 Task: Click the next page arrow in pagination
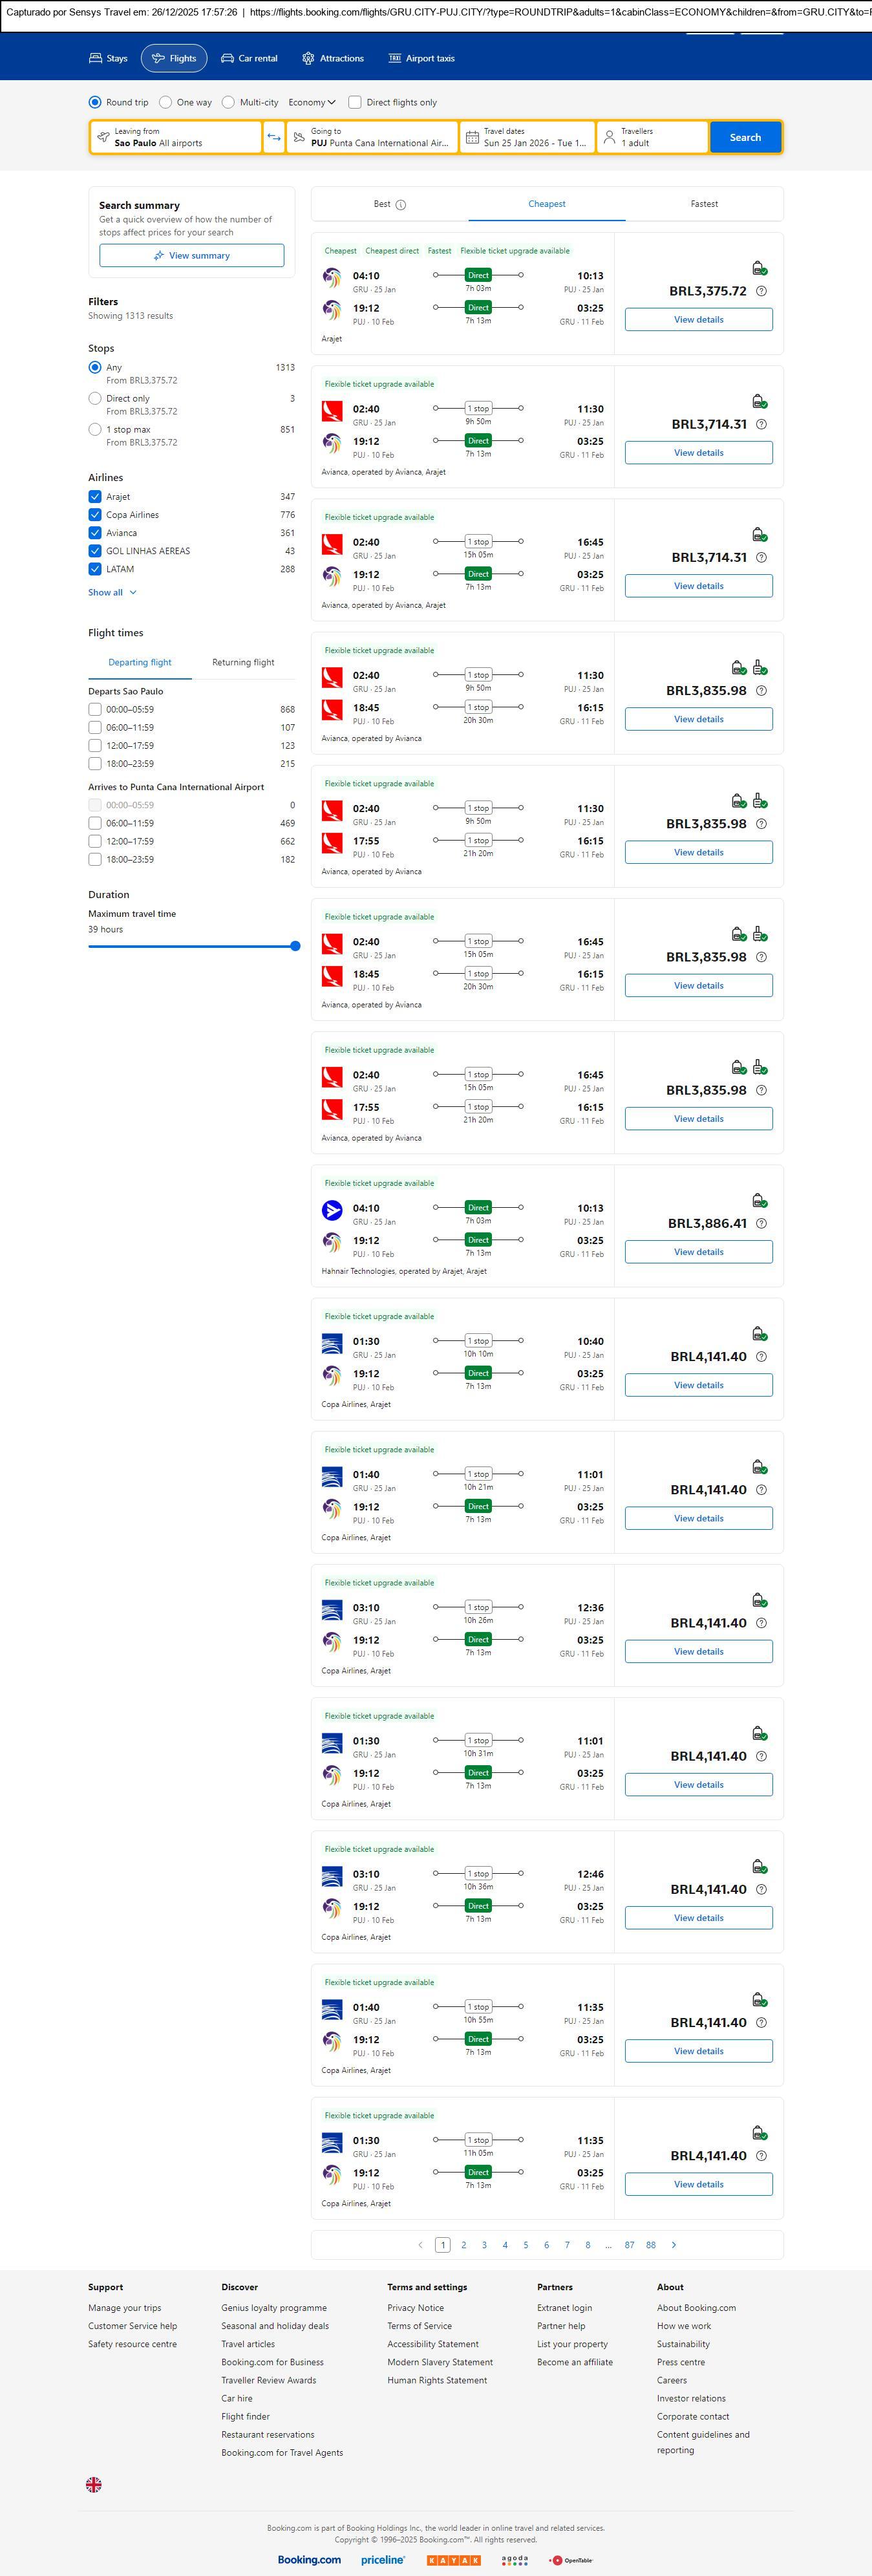673,2245
